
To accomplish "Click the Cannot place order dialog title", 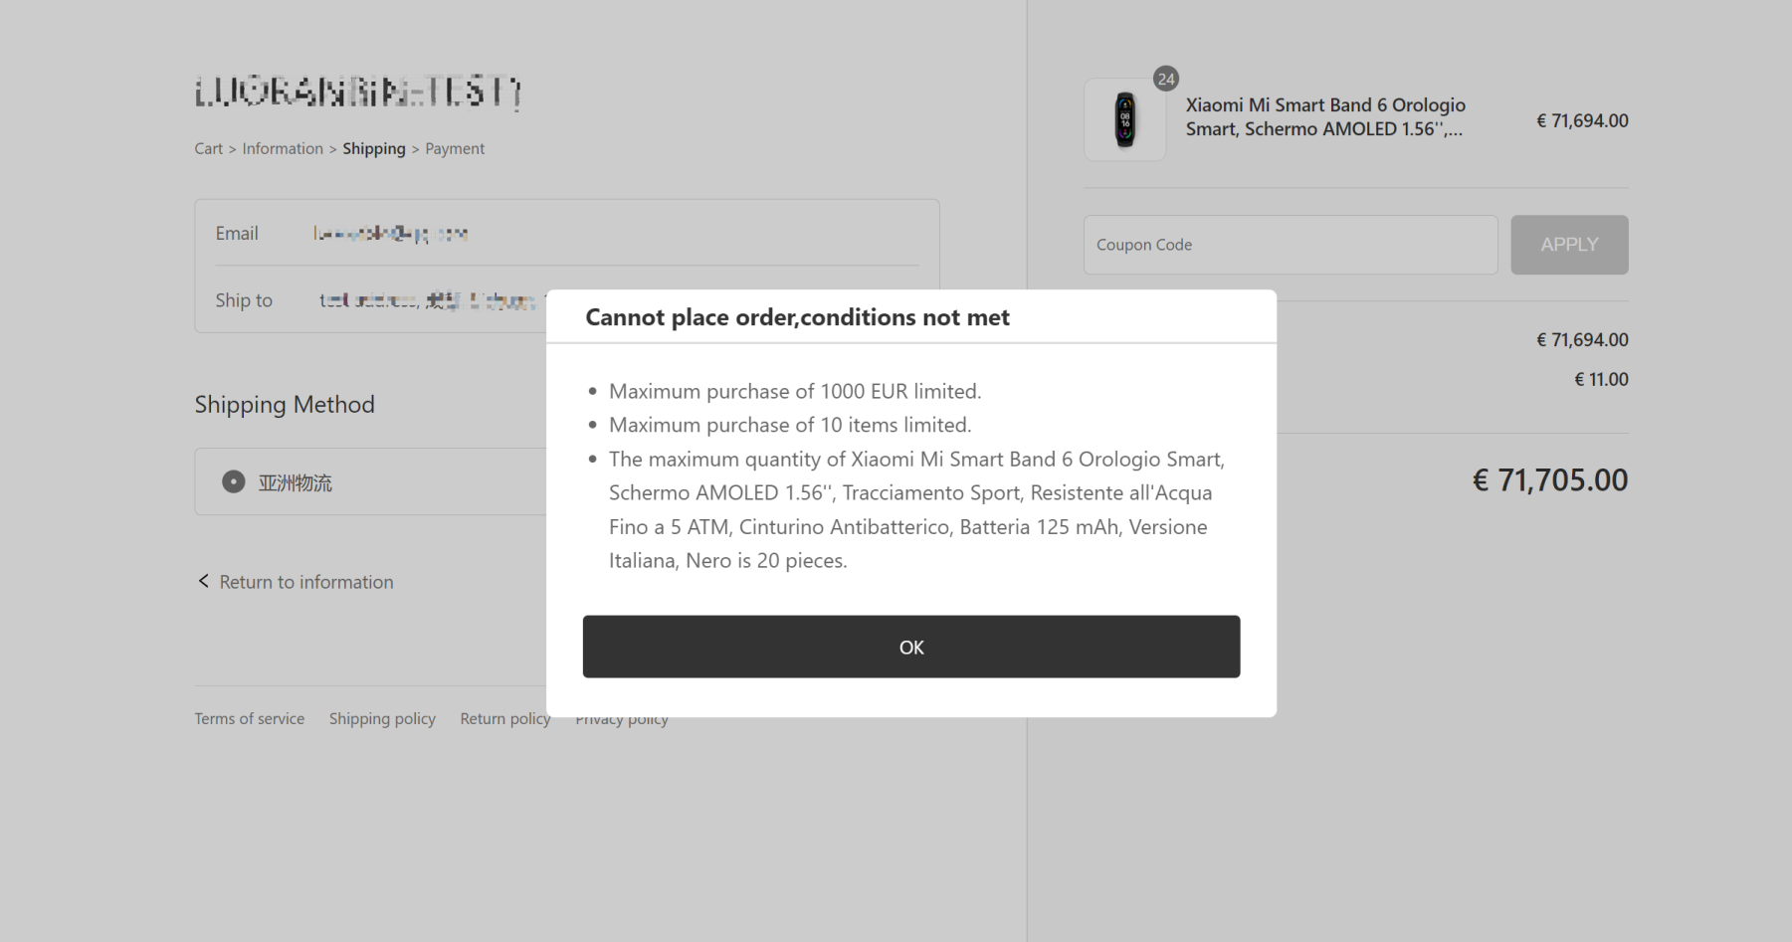I will point(797,317).
